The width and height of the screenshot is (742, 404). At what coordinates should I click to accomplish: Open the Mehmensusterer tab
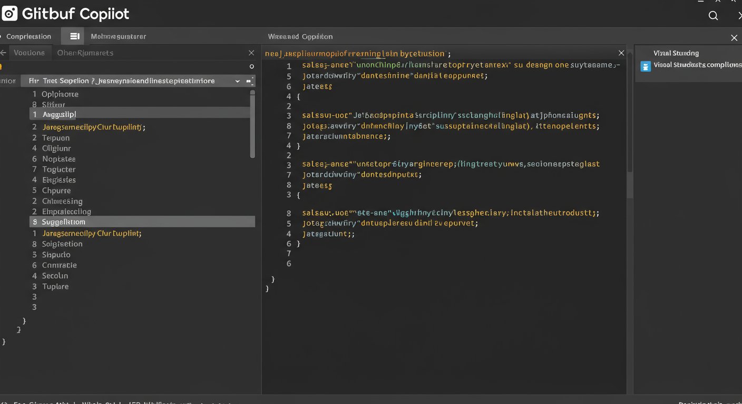(x=118, y=36)
